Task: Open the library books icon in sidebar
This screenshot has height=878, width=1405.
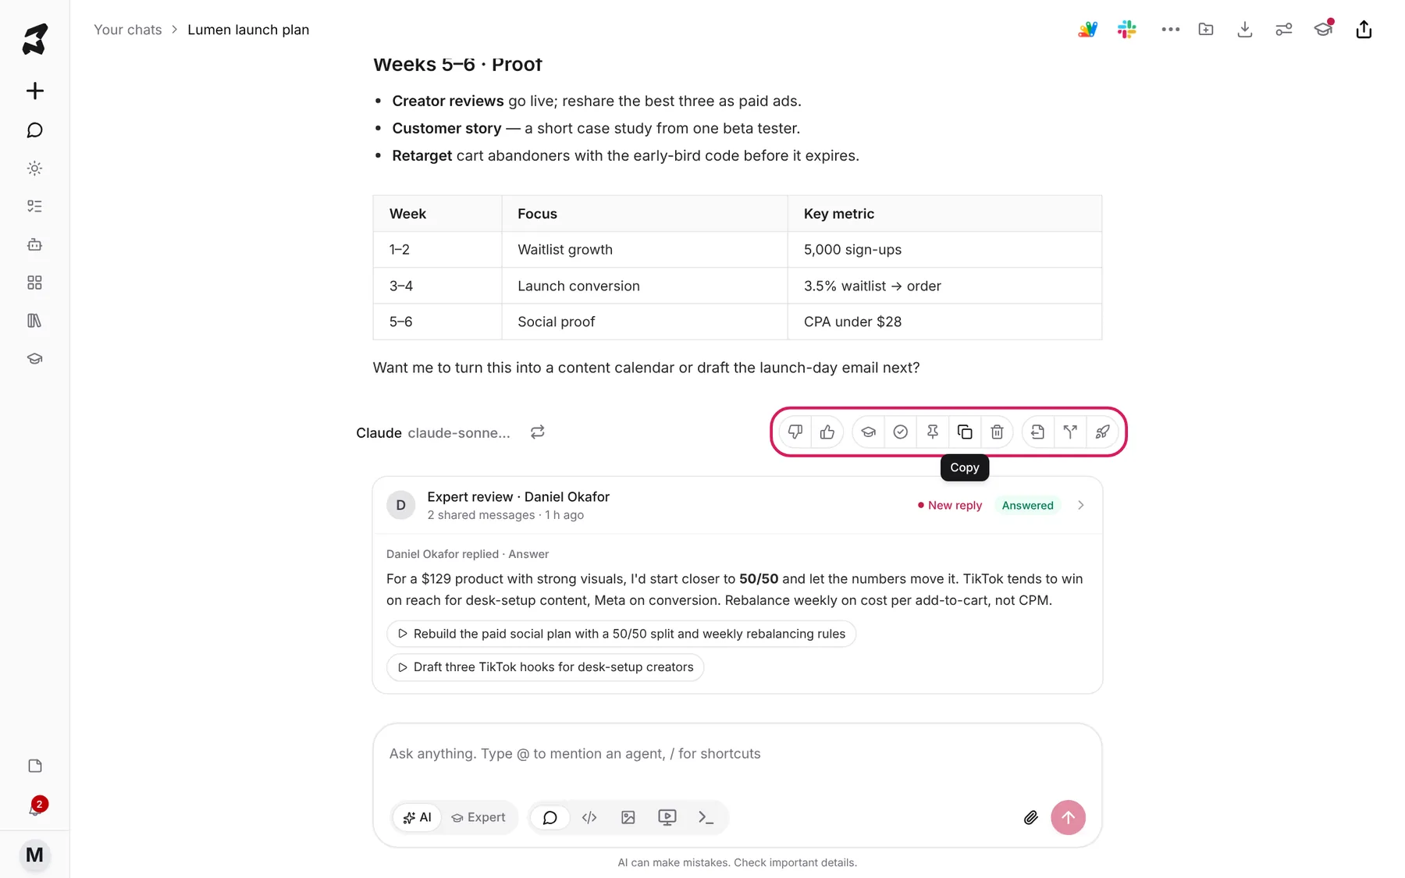Action: [34, 321]
